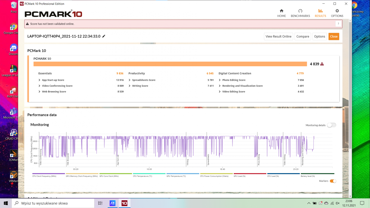Screen dimensions: 370x208
Task: Toggle the Battery level (%) legend series
Action: click(x=317, y=175)
